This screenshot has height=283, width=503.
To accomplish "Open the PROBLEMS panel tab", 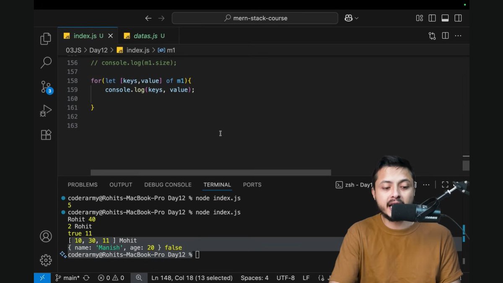I will pyautogui.click(x=83, y=185).
